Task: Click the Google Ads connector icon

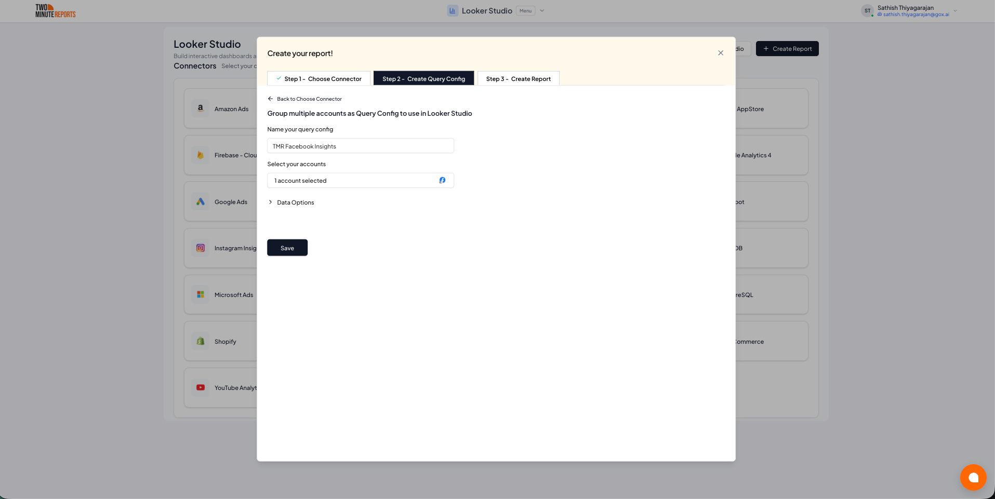Action: pyautogui.click(x=201, y=201)
